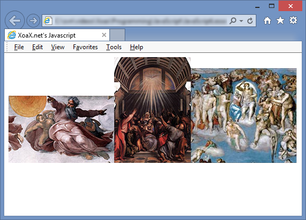Image resolution: width=306 pixels, height=220 pixels.
Task: Open the Help menu
Action: pos(136,47)
